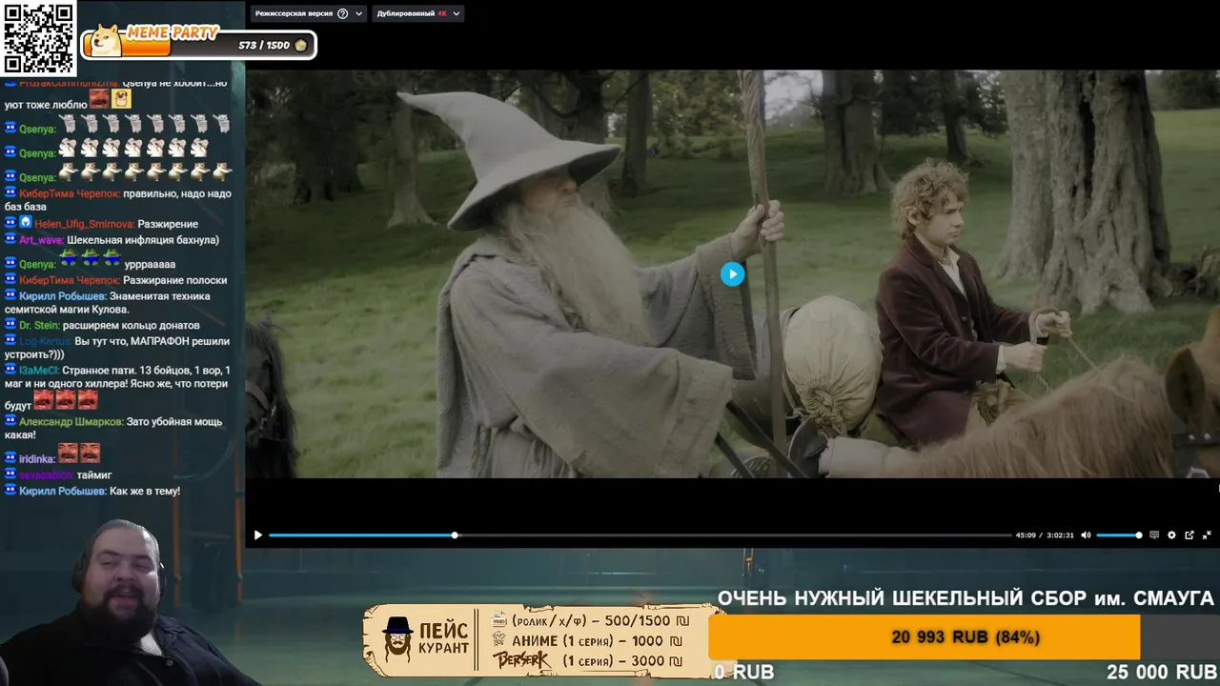Mute the video with the speaker icon

[1086, 535]
